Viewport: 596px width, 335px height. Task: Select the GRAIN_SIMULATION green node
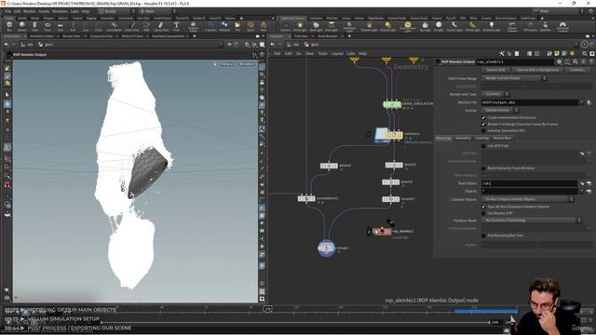[x=392, y=104]
